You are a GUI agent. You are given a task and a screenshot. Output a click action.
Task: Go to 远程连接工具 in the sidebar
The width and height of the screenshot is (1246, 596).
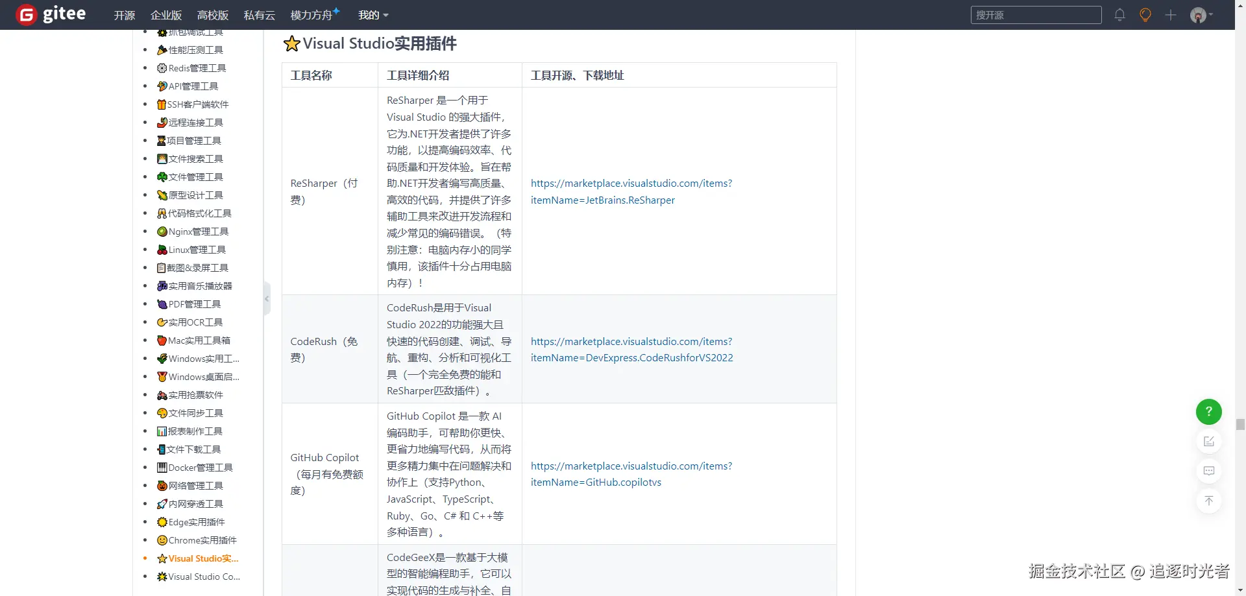point(190,123)
